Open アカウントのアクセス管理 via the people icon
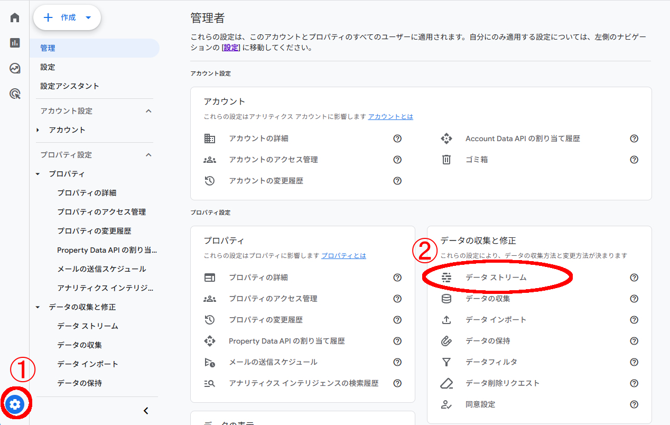This screenshot has height=425, width=670. (210, 159)
